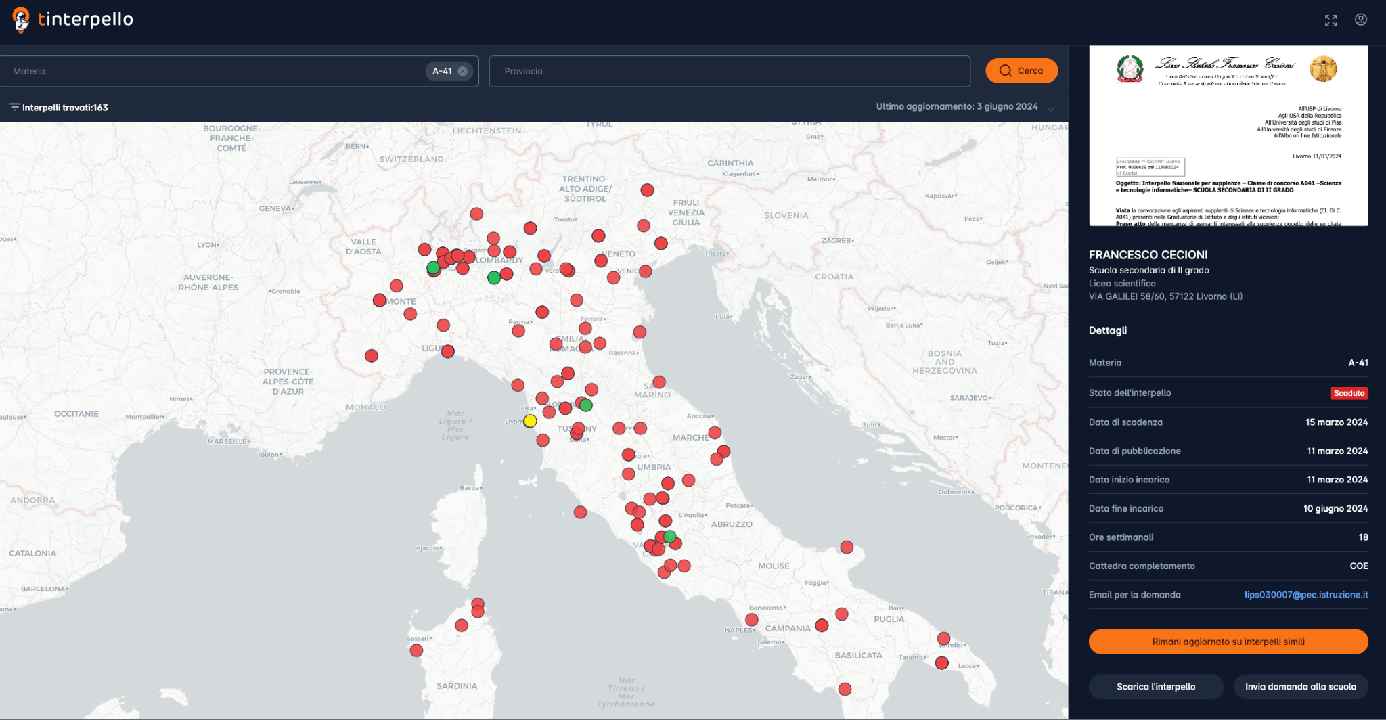1386x720 pixels.
Task: Focus the Provincia input field
Action: tap(728, 71)
